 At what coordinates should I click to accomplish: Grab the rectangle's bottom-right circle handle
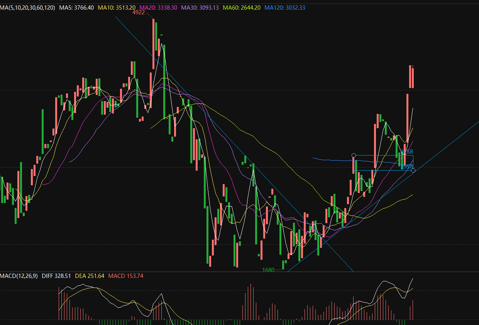pos(413,170)
